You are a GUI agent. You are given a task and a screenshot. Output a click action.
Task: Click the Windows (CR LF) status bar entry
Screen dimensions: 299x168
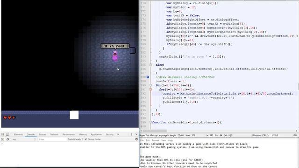pyautogui.click(x=260, y=135)
